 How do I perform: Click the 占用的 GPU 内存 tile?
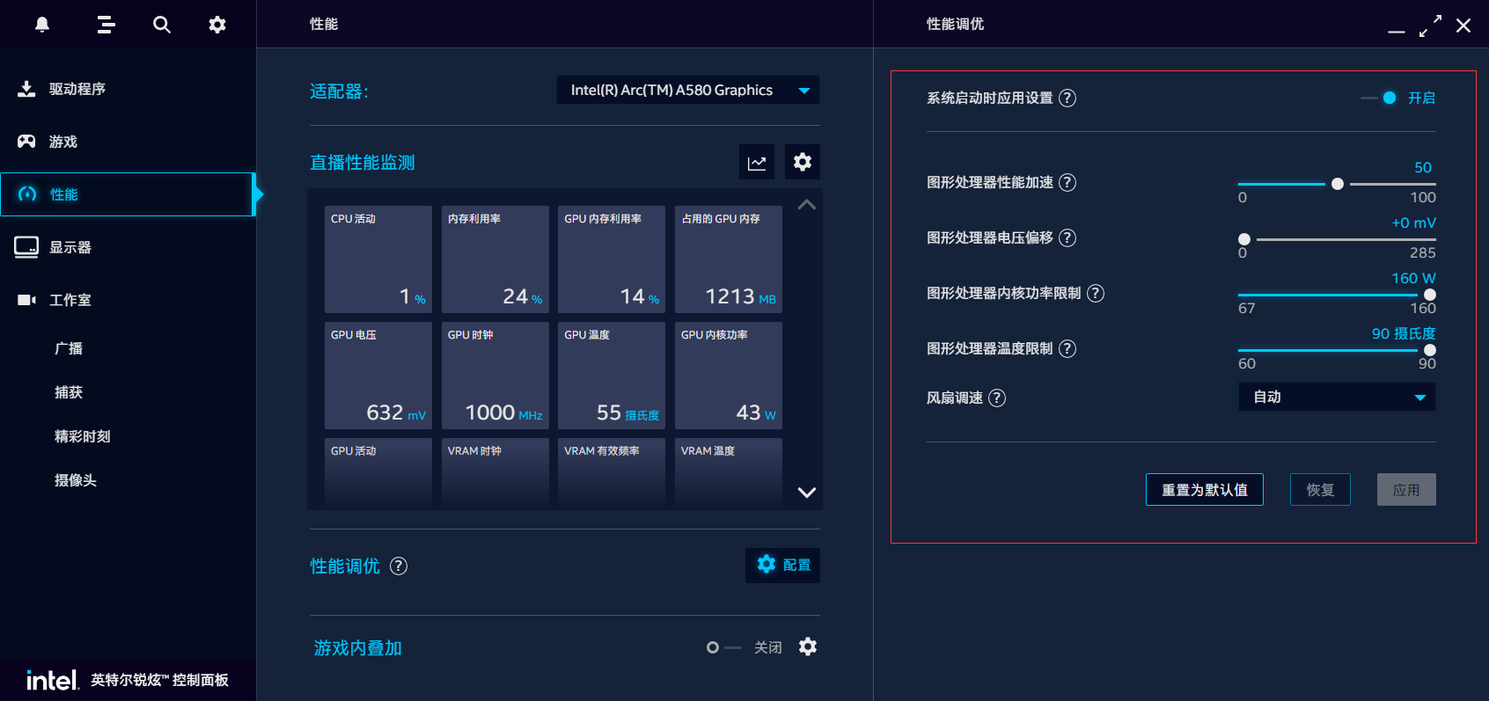click(x=729, y=259)
